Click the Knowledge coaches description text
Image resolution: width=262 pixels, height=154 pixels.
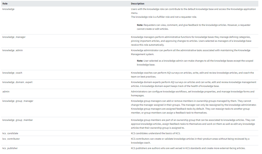pyautogui.click(x=192, y=75)
